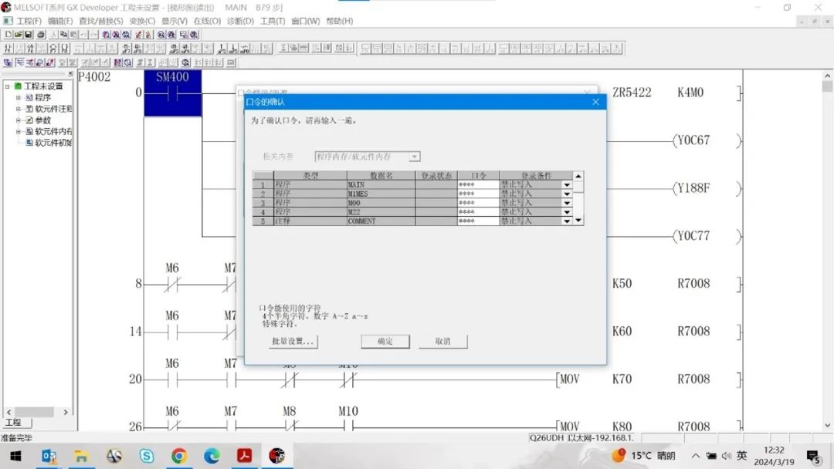Click password field for M1MES row

tap(477, 194)
